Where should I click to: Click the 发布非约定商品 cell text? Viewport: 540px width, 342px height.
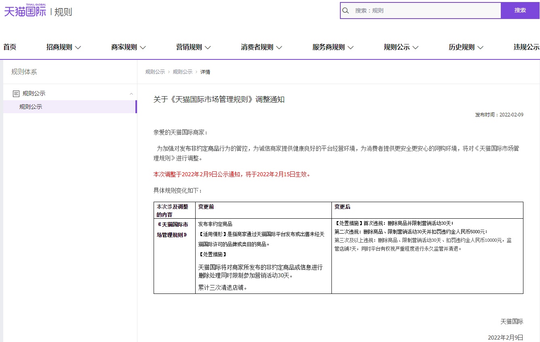[x=215, y=224]
